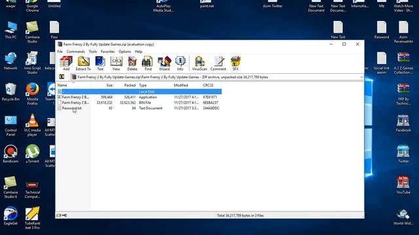Click the status bar drive key icon

(x=62, y=215)
